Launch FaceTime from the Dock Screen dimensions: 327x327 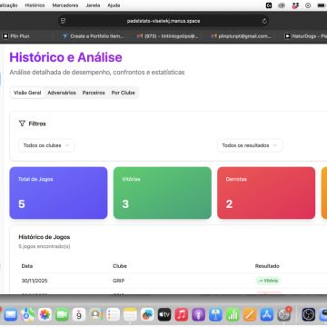(62, 315)
